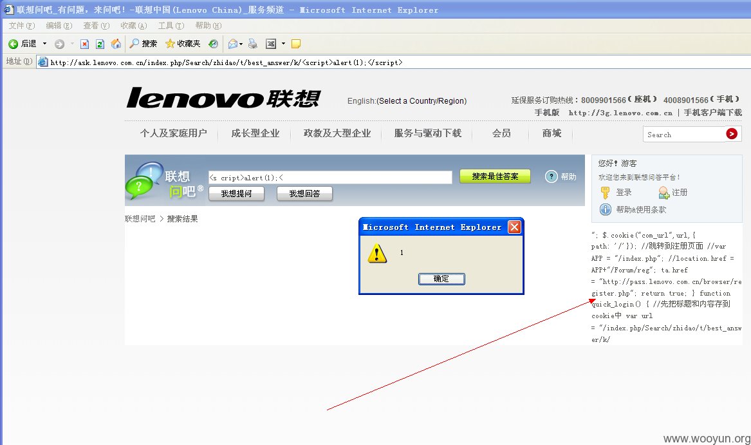Open English Select a Country/Region link
Screen dimensions: 751x445
[407, 100]
